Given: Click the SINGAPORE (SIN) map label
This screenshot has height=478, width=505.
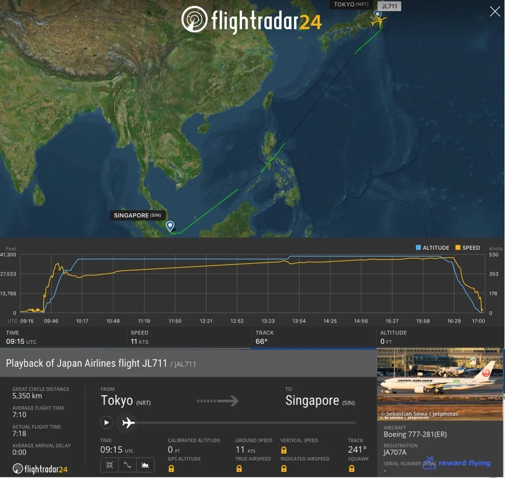Looking at the screenshot, I should 137,215.
